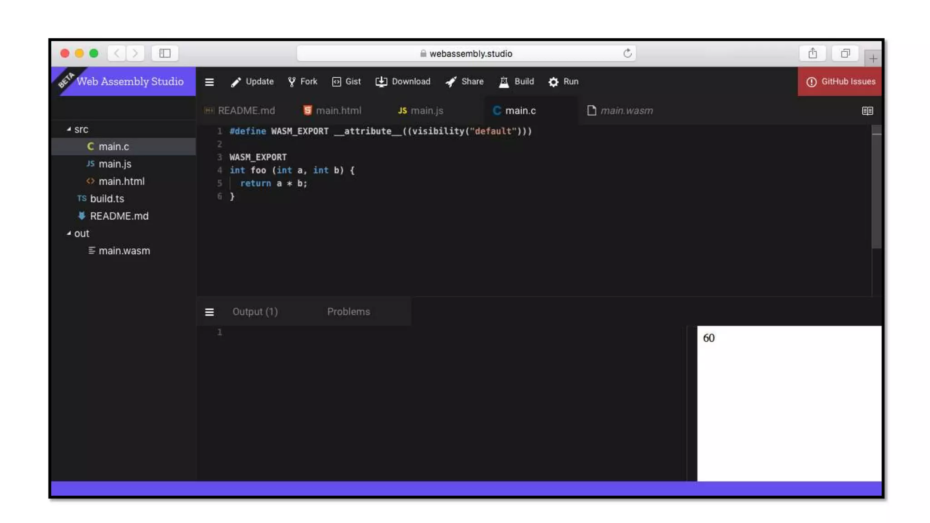Click the Build flask icon

[x=504, y=82]
